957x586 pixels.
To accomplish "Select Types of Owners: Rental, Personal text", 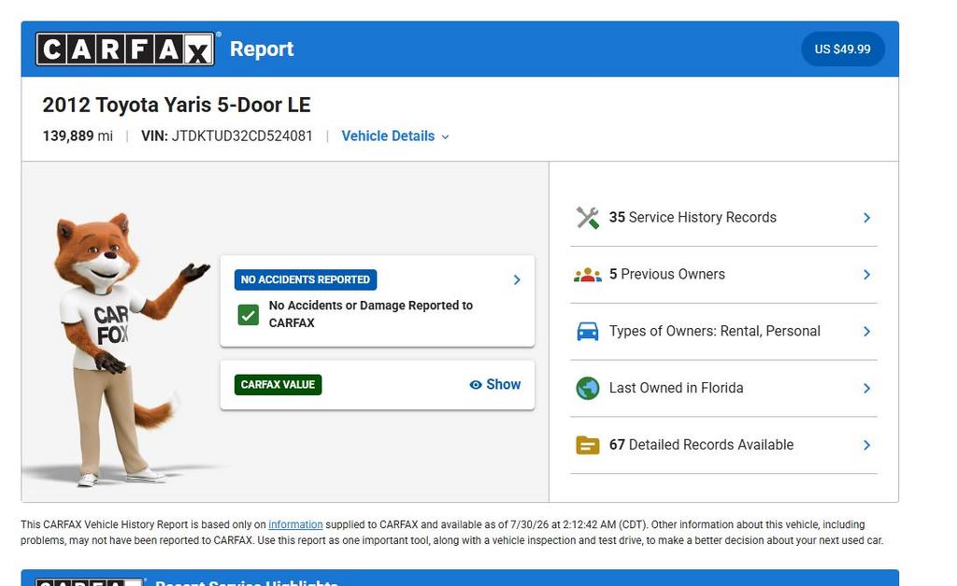I will coord(715,331).
